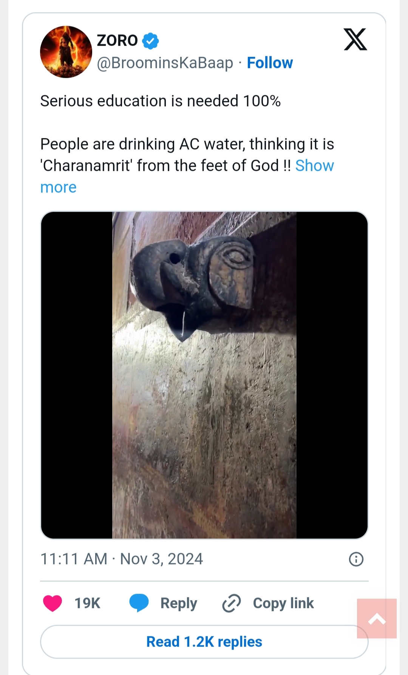Expand tweet text with Show more
Viewport: 408px width, 675px height.
314,166
